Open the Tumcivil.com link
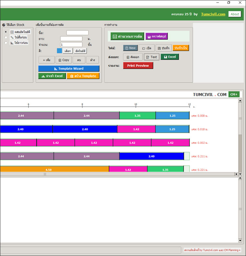The image size is (246, 256). pos(213,14)
